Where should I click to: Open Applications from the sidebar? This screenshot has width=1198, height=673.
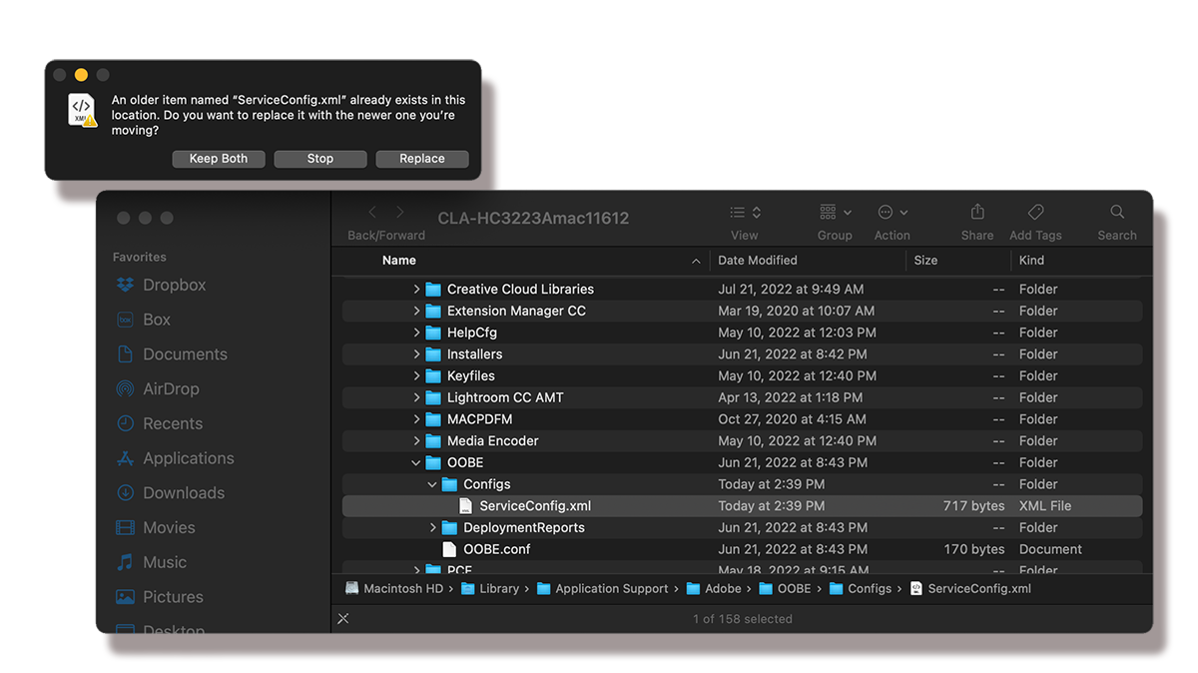[x=175, y=458]
